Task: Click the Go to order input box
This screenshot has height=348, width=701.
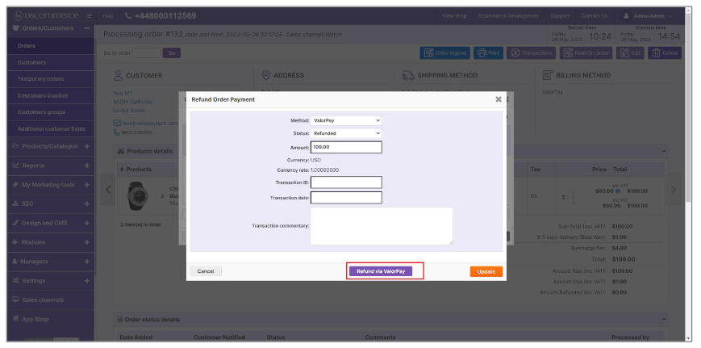Action: click(147, 53)
